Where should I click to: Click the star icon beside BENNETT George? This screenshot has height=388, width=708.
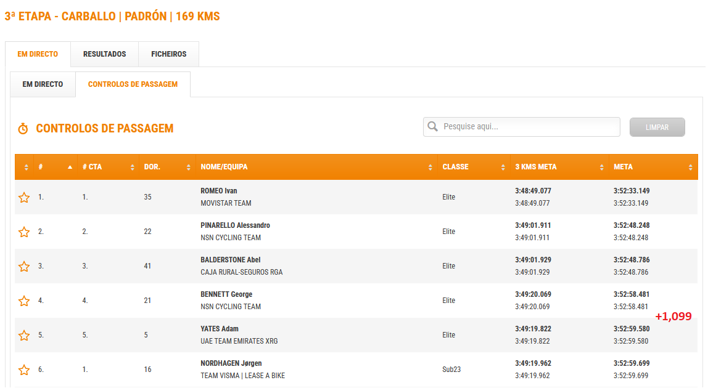tap(24, 301)
